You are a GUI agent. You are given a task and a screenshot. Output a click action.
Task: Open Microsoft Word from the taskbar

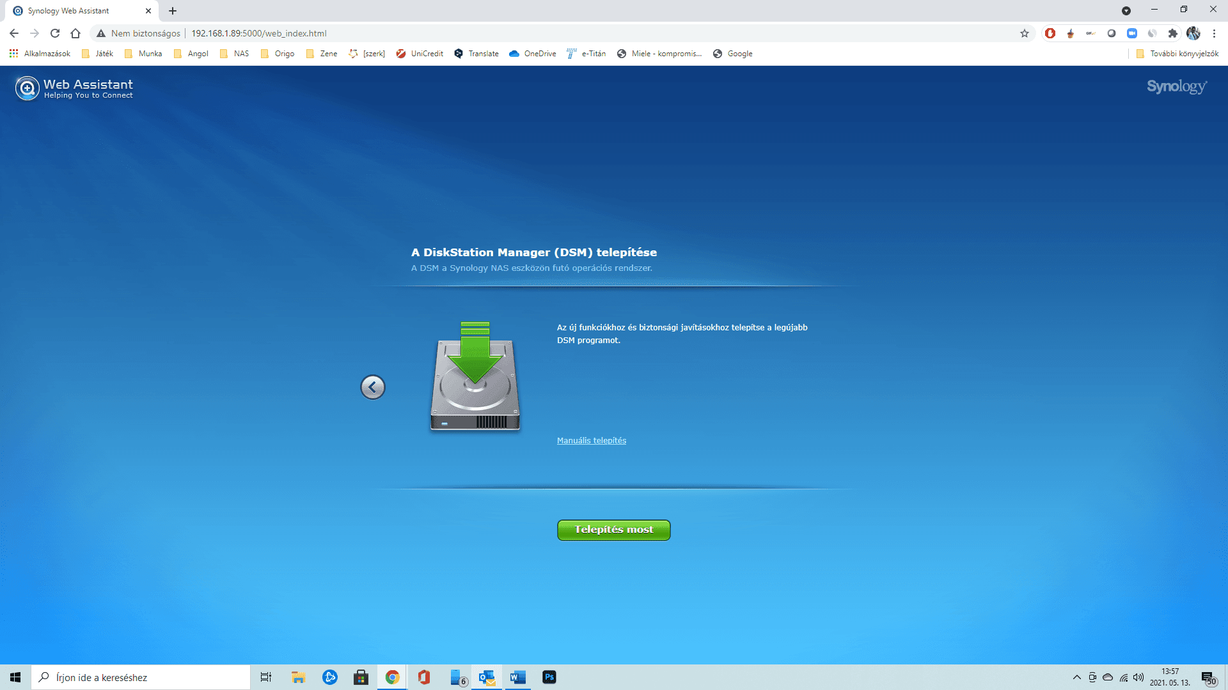click(x=517, y=677)
